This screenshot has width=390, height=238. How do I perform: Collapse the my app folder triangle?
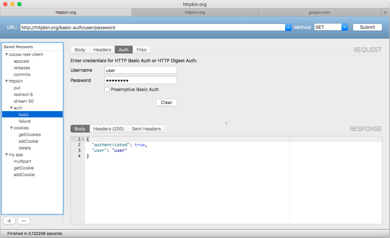coord(6,155)
